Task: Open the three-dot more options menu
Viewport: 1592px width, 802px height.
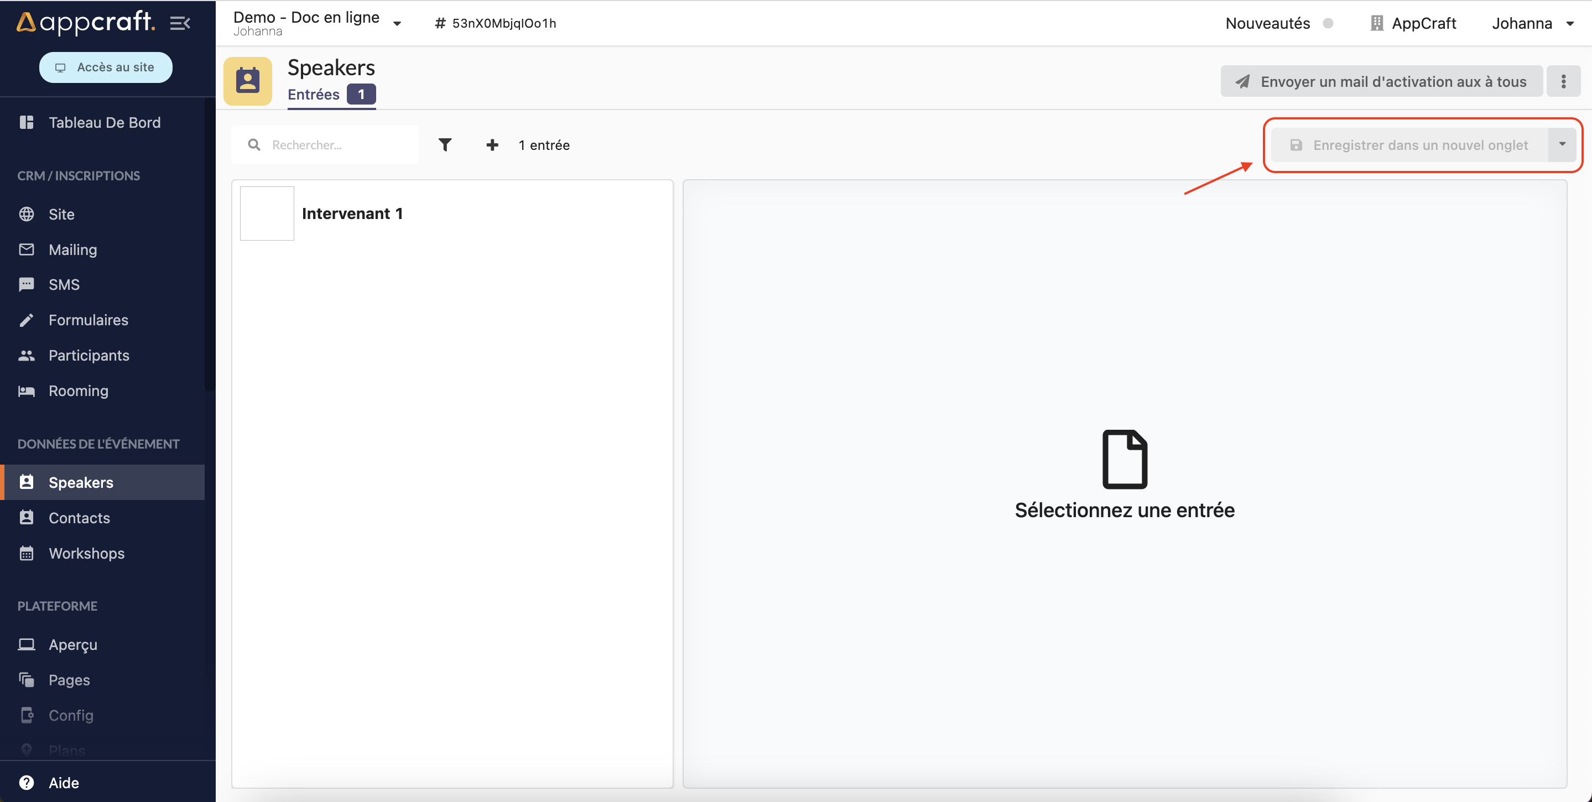Action: (x=1563, y=81)
